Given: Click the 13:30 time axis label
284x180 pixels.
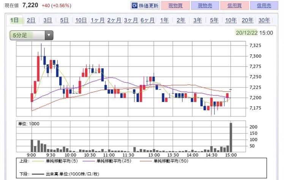Looking at the screenshot, I should [173, 155].
